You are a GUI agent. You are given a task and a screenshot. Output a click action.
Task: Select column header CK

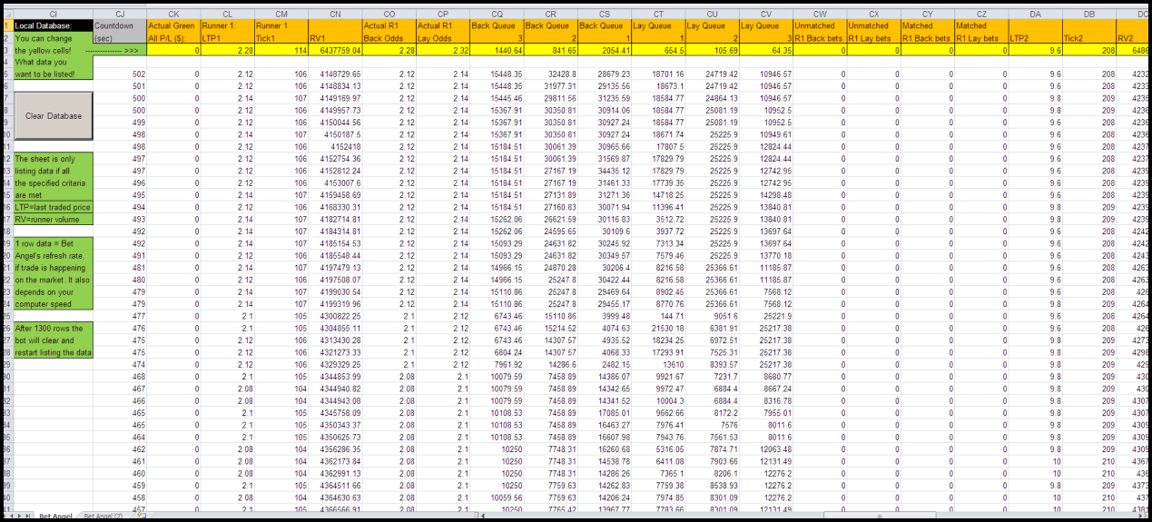pyautogui.click(x=173, y=15)
